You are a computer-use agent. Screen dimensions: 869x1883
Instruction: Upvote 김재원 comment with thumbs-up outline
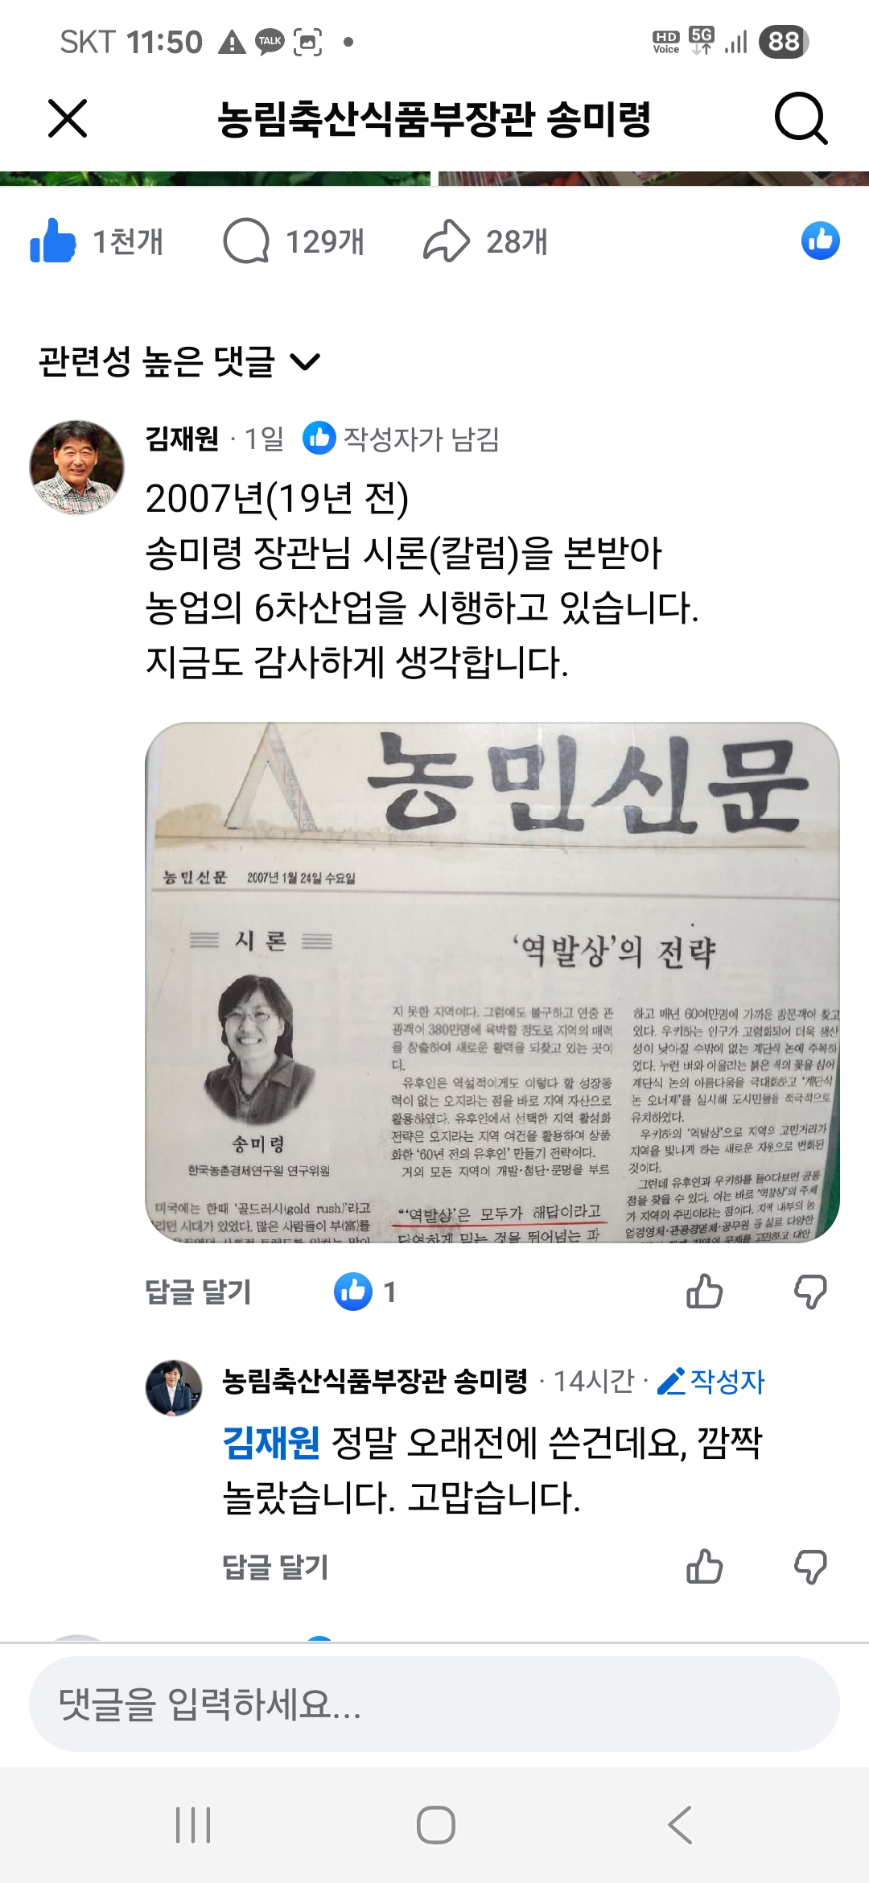click(704, 1292)
